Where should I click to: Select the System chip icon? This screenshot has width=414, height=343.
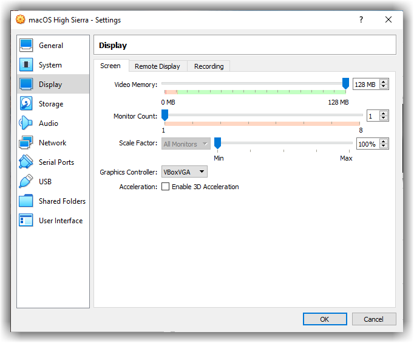pos(26,65)
